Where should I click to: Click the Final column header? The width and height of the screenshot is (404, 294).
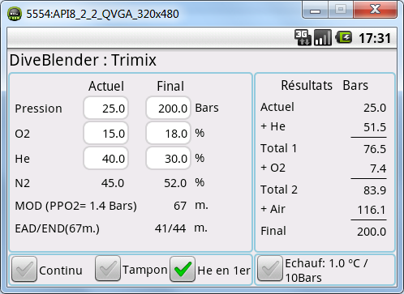click(x=170, y=87)
